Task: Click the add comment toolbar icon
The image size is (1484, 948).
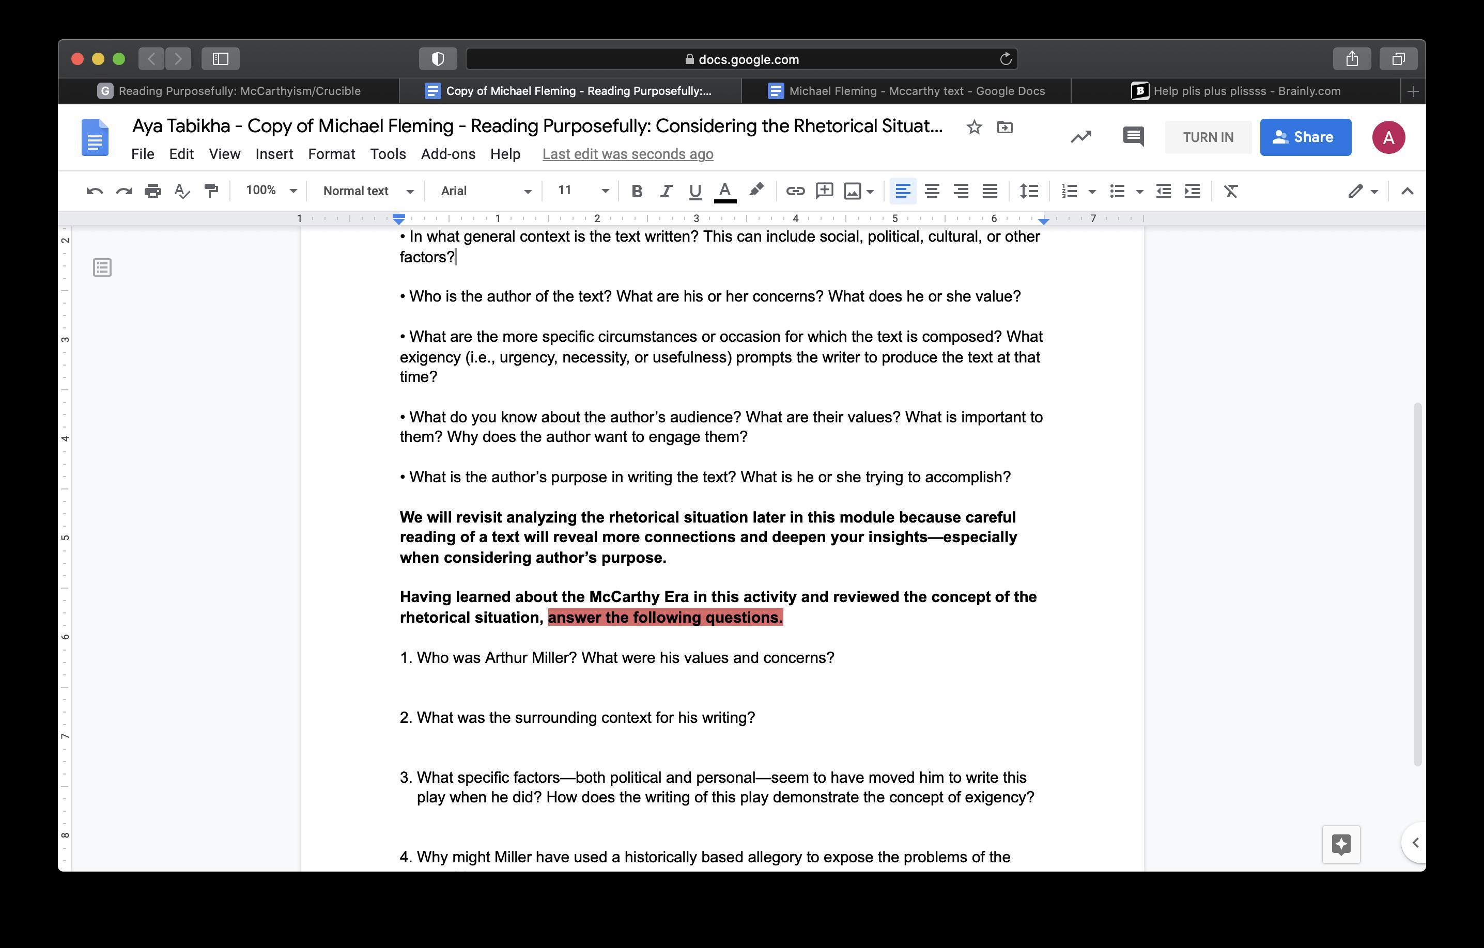Action: pyautogui.click(x=824, y=191)
